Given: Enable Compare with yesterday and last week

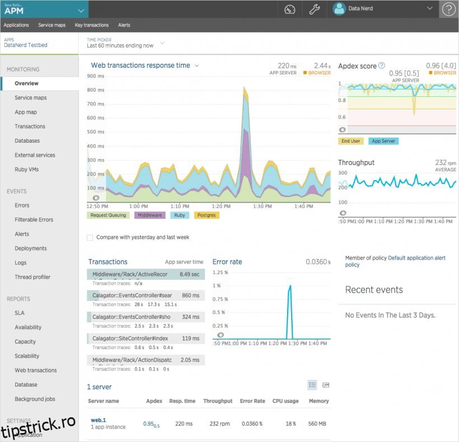Looking at the screenshot, I should point(90,237).
